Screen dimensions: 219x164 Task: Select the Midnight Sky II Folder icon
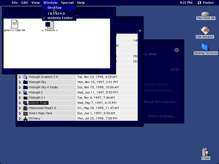pos(25,87)
